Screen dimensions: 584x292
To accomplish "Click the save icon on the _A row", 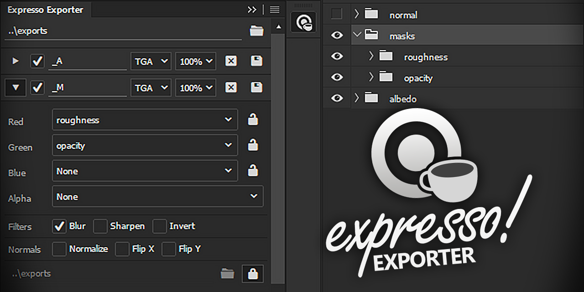I will point(256,61).
